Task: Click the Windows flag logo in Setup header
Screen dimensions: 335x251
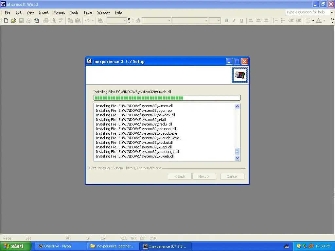Action: tap(240, 75)
